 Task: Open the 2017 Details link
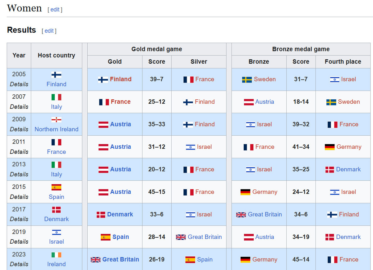[x=19, y=219]
